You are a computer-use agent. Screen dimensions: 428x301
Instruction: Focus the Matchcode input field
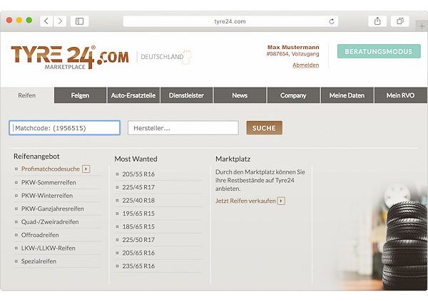(64, 128)
